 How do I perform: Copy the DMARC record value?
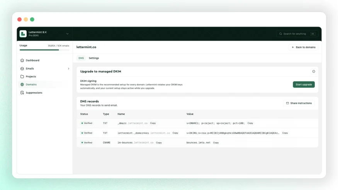point(250,123)
